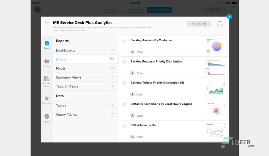Open the Summary Views category
The width and height of the screenshot is (269, 156).
tap(86, 77)
